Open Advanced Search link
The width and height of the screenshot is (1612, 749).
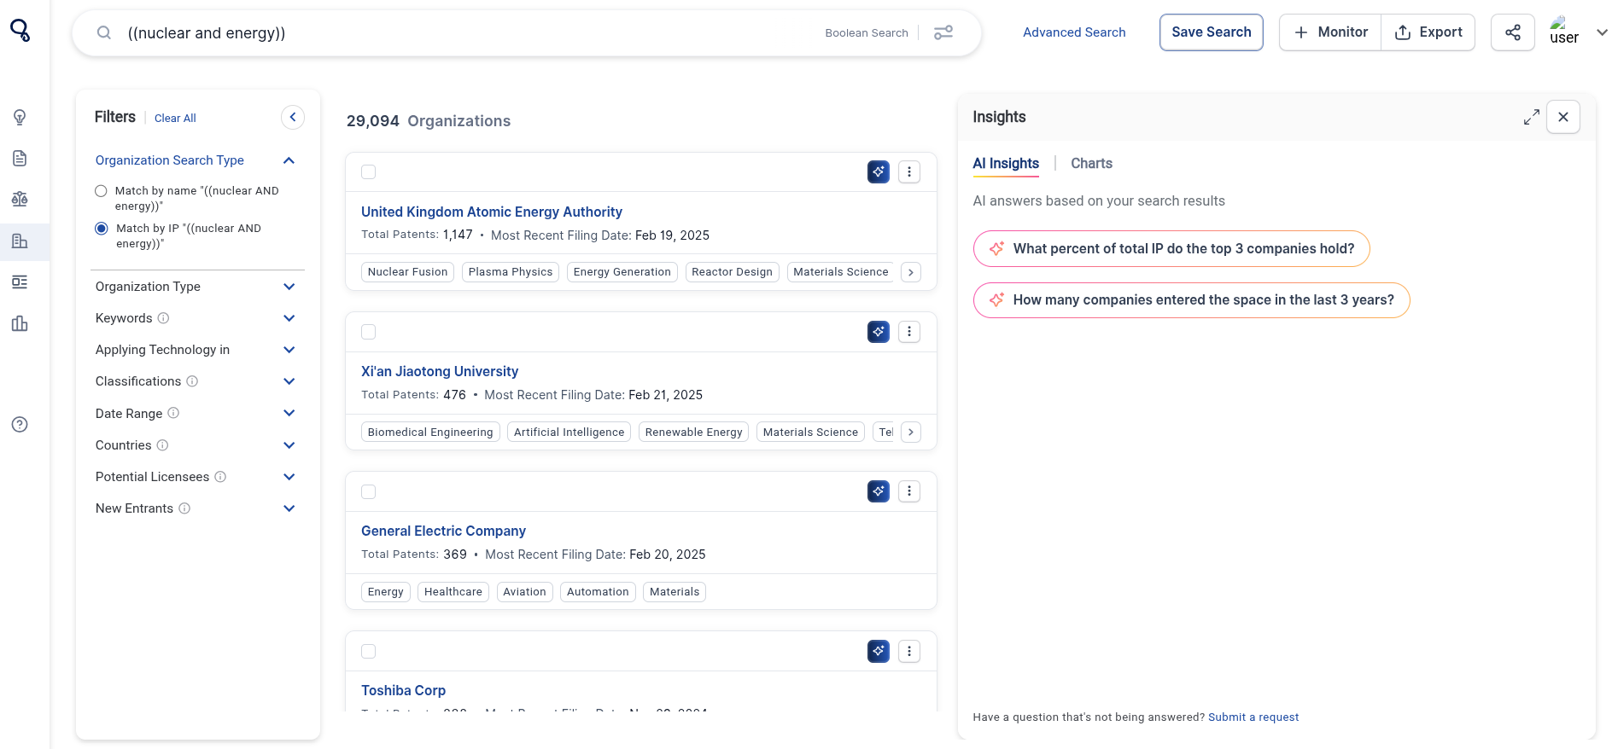point(1074,32)
